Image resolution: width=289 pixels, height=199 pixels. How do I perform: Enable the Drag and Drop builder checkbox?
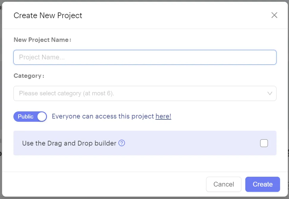point(264,143)
